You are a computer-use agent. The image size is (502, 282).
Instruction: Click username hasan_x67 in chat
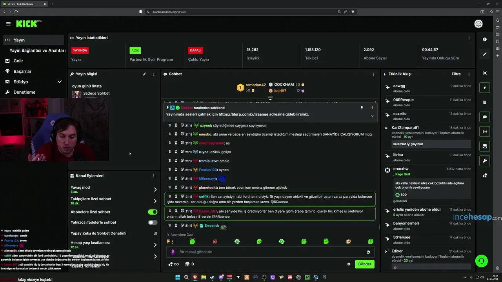[208, 211]
